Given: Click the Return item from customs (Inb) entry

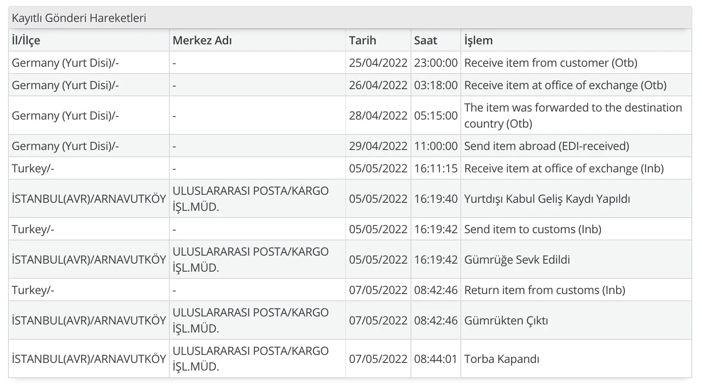Looking at the screenshot, I should click(544, 290).
